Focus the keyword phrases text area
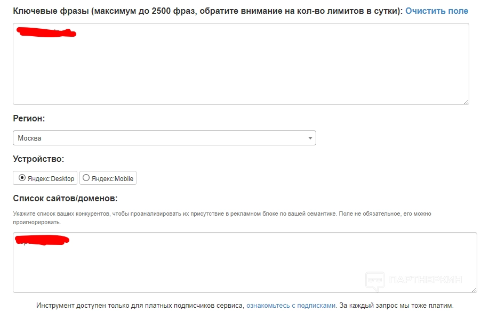Image resolution: width=489 pixels, height=320 pixels. tap(240, 69)
